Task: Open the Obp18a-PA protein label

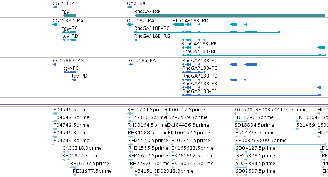Action: click(142, 61)
